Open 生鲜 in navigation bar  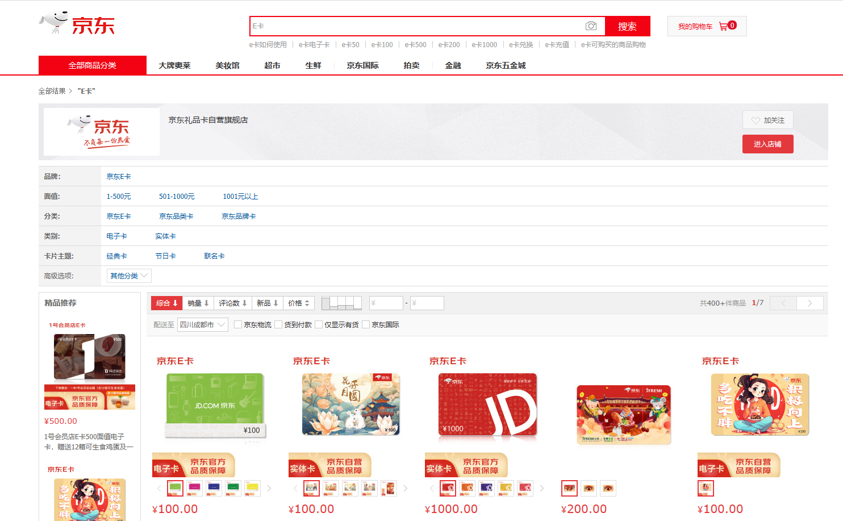pyautogui.click(x=313, y=65)
